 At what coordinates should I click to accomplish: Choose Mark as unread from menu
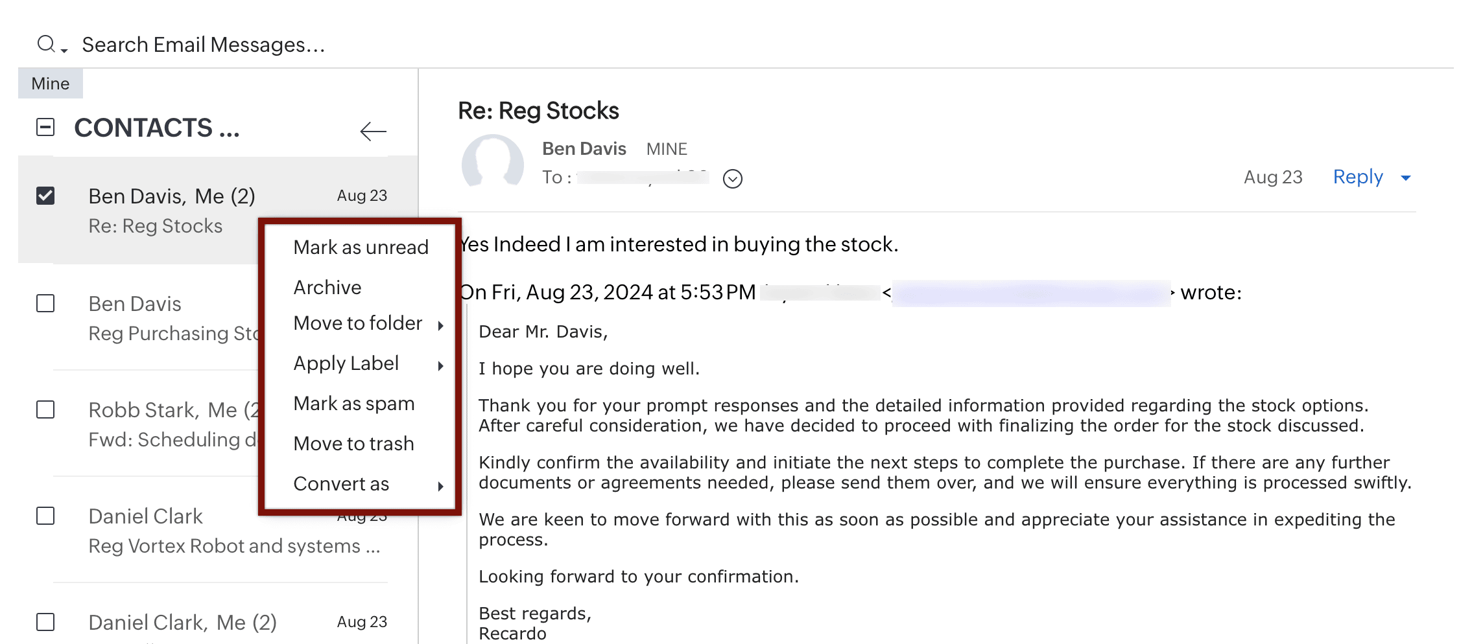(361, 247)
